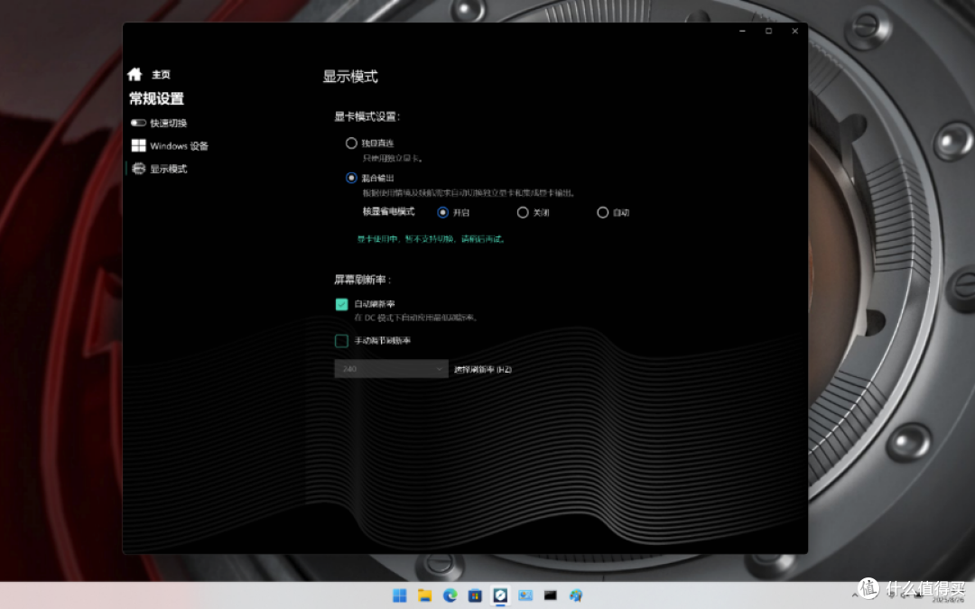Open File Explorer from the taskbar

click(424, 595)
